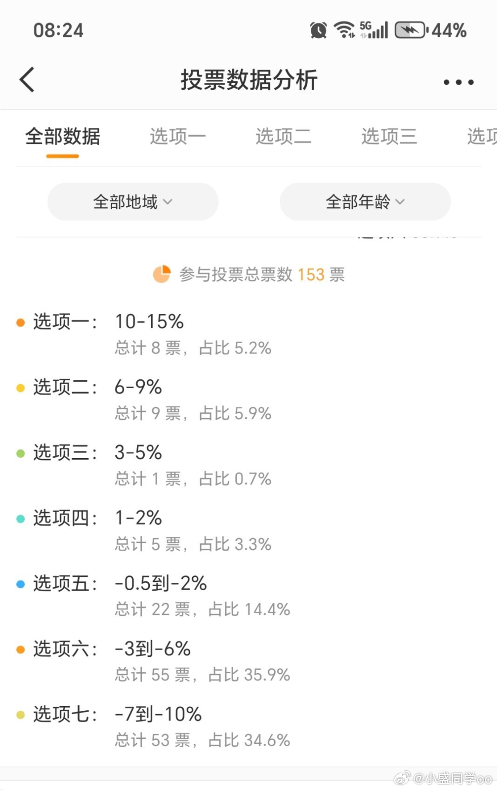497x790 pixels.
Task: Tap the back arrow icon
Action: [27, 80]
